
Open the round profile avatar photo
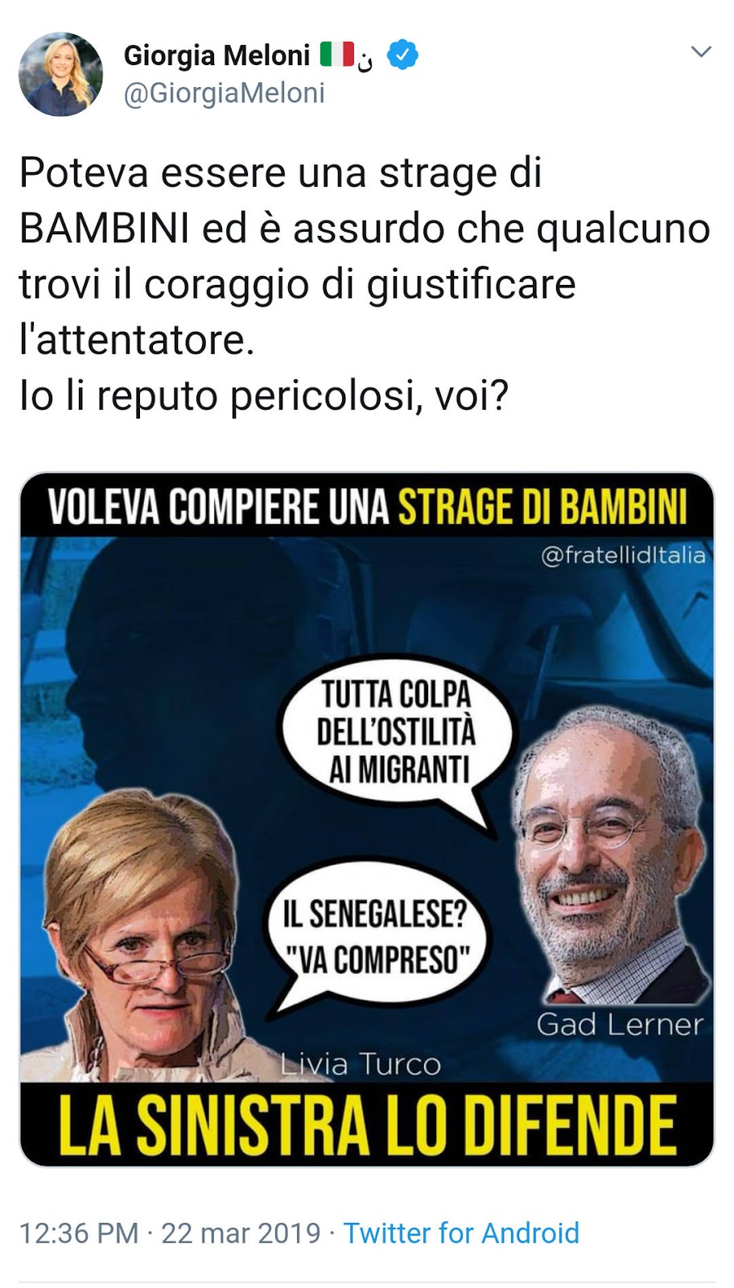tap(61, 74)
